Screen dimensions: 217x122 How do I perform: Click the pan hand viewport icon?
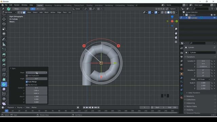point(176,33)
